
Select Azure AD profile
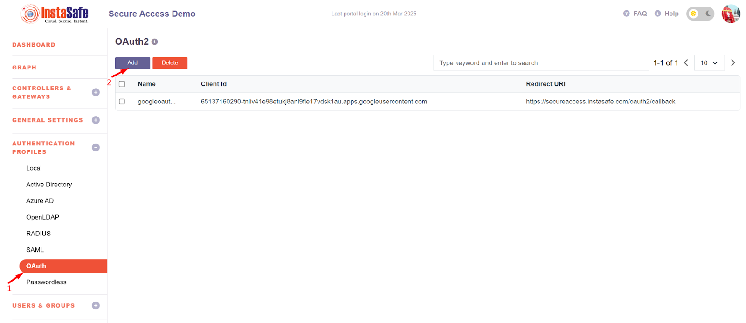coord(40,201)
